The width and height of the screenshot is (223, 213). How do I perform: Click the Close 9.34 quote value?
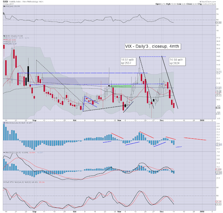click(x=192, y=4)
